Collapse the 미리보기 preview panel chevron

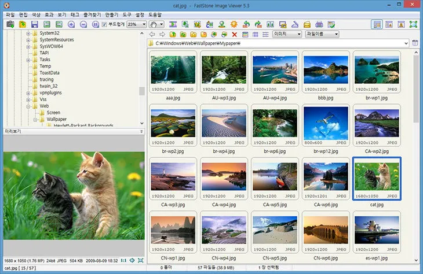point(141,132)
